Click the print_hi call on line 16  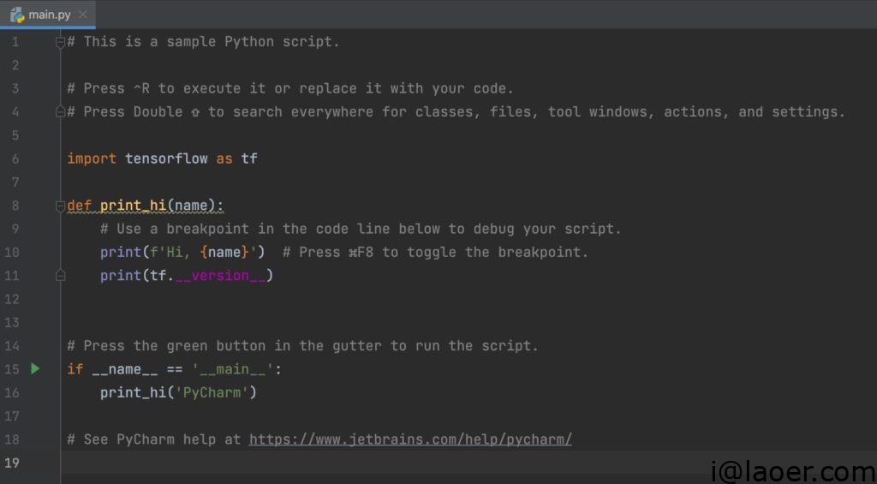(x=133, y=392)
